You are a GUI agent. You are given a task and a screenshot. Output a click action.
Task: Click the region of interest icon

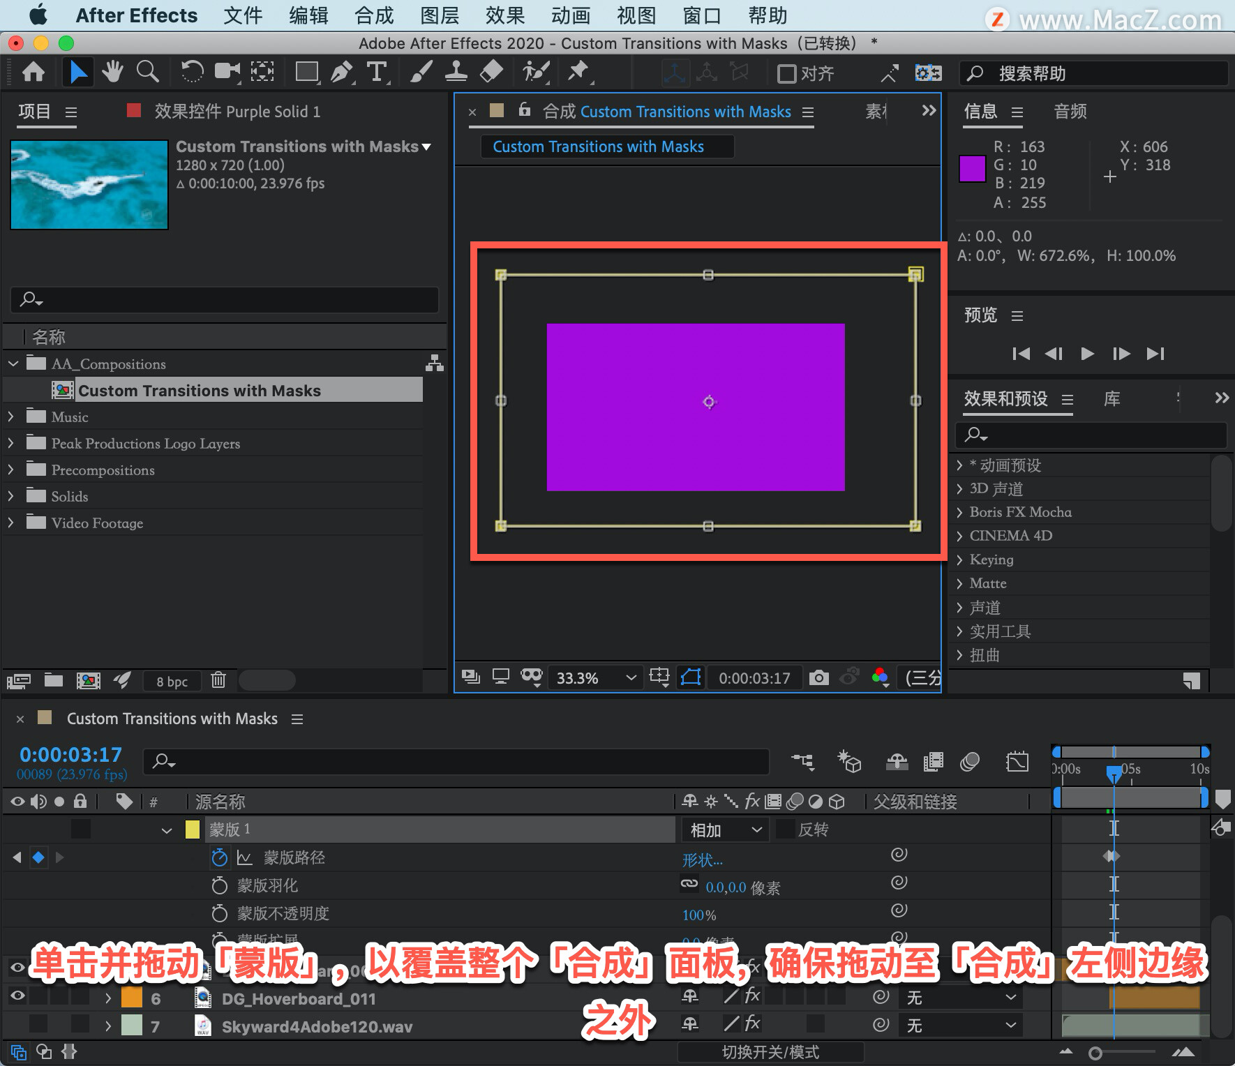tap(659, 677)
